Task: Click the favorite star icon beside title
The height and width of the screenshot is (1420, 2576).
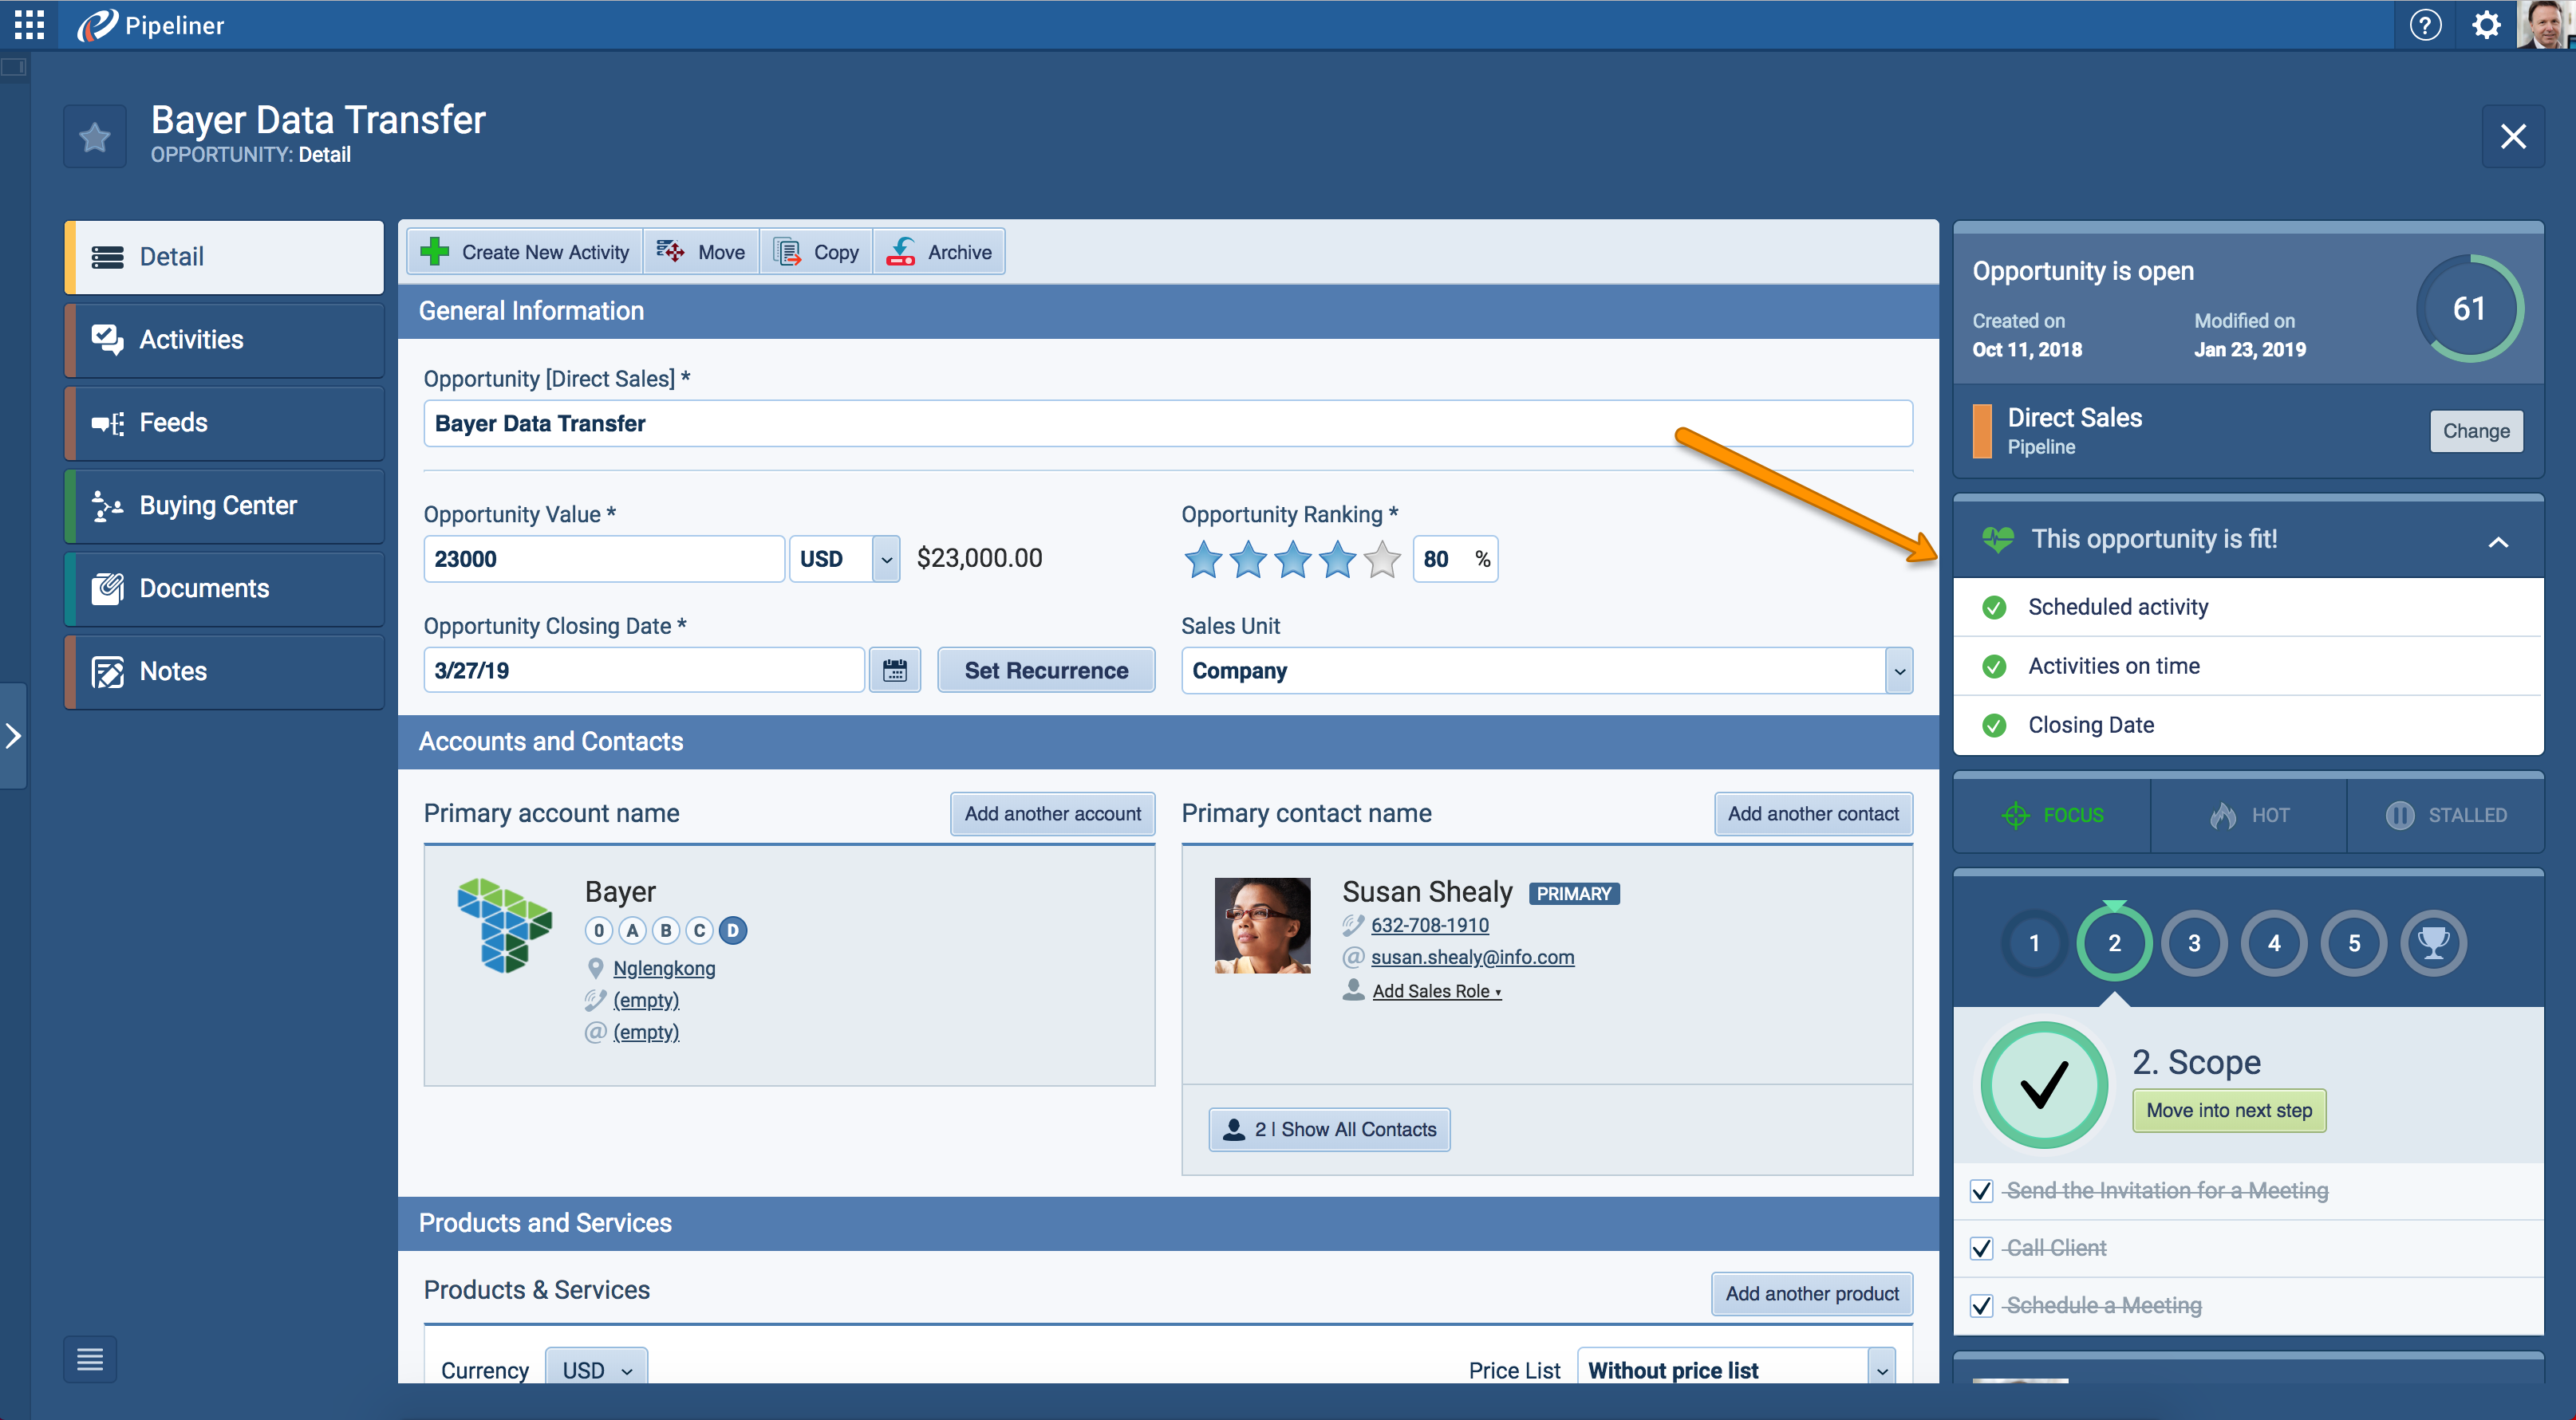Action: pos(95,137)
